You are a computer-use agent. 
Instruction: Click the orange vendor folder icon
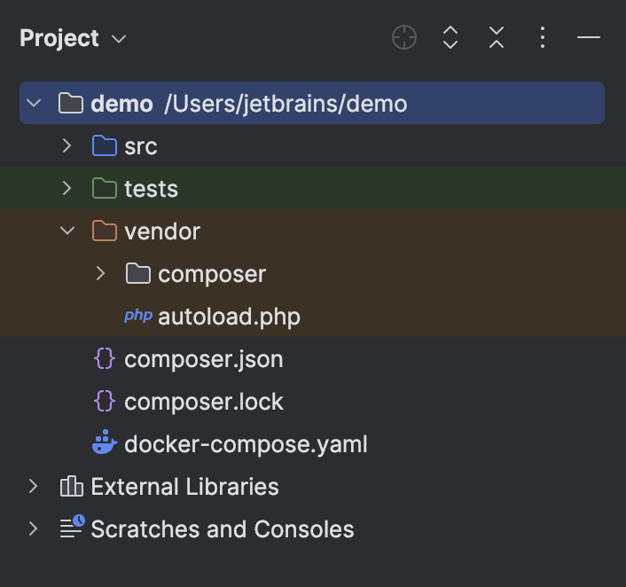[105, 231]
